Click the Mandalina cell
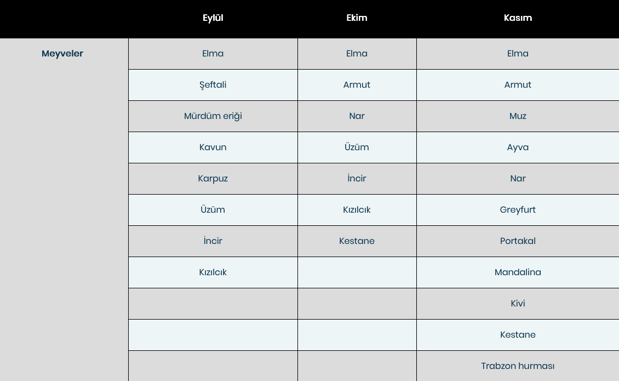This screenshot has height=381, width=619. (518, 272)
